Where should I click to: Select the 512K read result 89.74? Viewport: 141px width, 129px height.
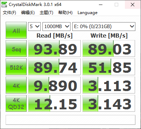tap(54, 67)
